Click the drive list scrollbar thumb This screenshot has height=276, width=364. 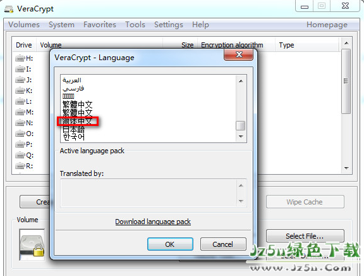pyautogui.click(x=346, y=81)
